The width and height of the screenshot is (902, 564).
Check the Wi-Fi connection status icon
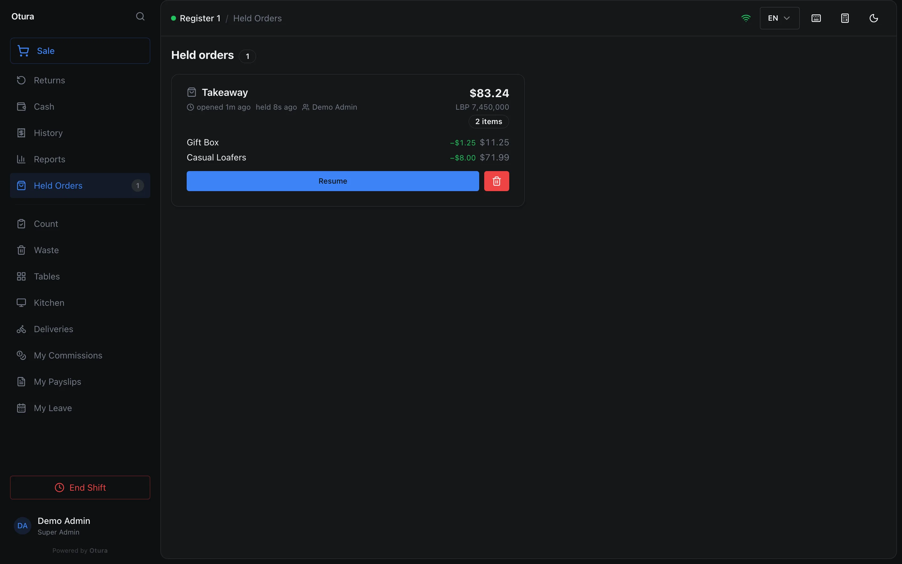(746, 18)
